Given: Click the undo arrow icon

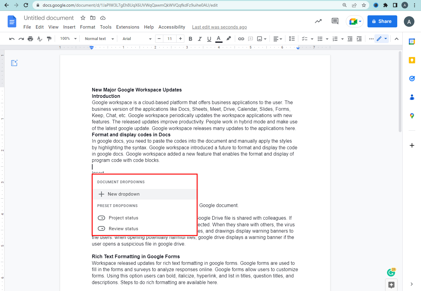Looking at the screenshot, I should [x=12, y=39].
